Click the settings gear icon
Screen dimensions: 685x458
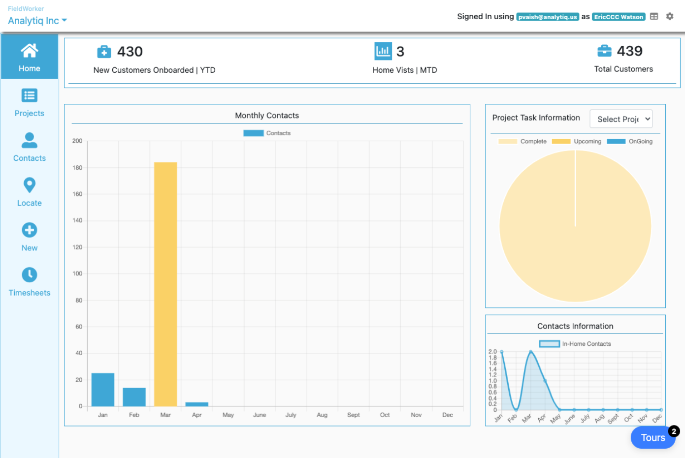(670, 16)
